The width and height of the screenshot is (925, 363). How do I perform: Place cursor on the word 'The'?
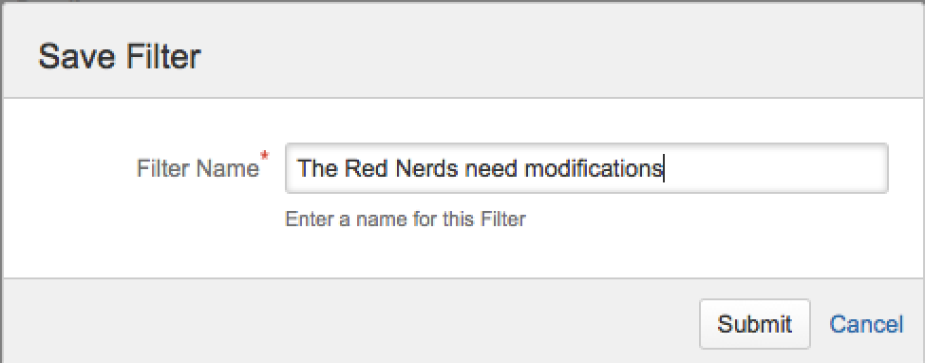(x=317, y=169)
